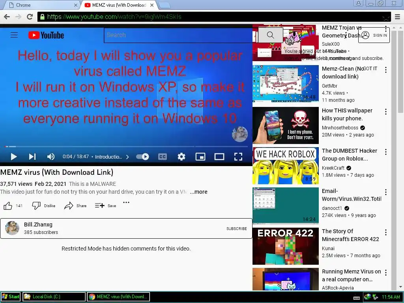Go back in Chrome

pos(7,17)
